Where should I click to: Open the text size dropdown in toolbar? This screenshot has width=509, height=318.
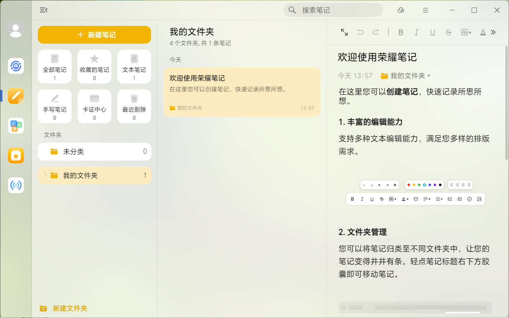click(466, 33)
